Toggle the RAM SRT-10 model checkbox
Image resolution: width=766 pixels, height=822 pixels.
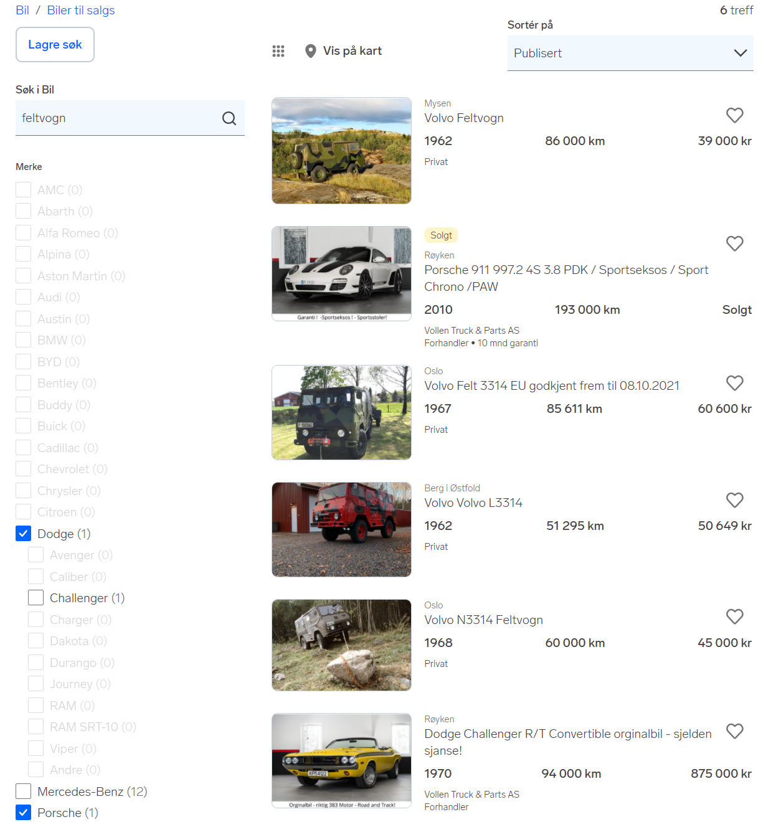[36, 727]
